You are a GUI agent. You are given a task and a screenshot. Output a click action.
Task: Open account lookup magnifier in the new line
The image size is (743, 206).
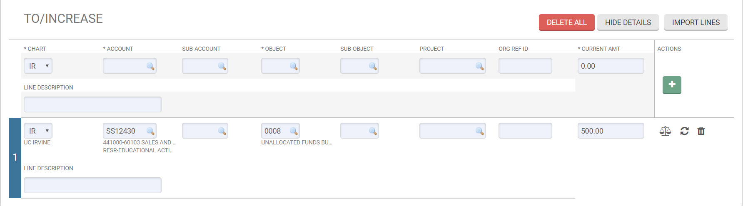pyautogui.click(x=150, y=66)
